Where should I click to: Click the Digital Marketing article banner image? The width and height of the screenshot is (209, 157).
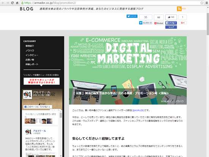click(x=128, y=70)
